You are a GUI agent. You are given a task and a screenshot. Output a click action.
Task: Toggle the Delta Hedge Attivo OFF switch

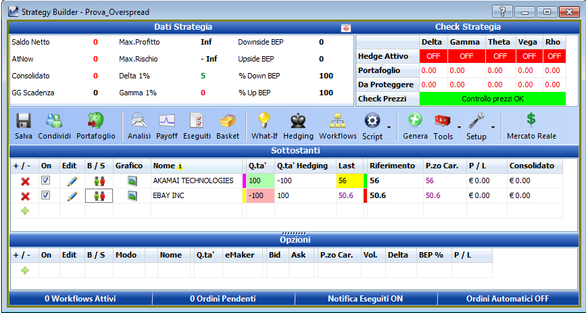point(433,56)
